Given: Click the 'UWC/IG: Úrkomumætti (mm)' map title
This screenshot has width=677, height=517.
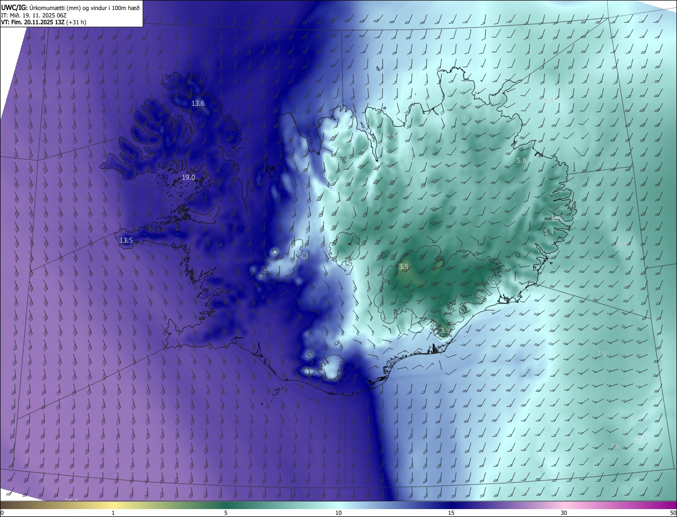Looking at the screenshot, I should (x=70, y=7).
